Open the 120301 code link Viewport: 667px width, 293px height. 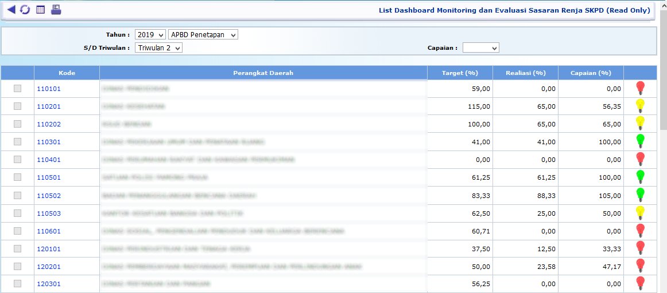49,284
